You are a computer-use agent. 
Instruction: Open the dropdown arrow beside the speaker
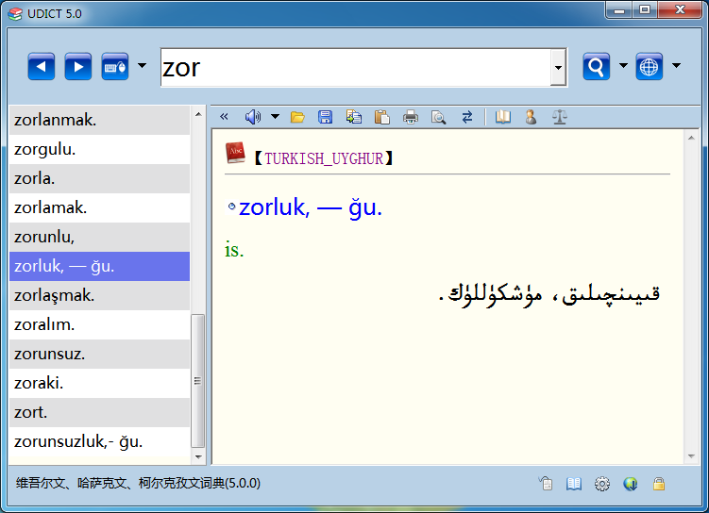[x=275, y=117]
